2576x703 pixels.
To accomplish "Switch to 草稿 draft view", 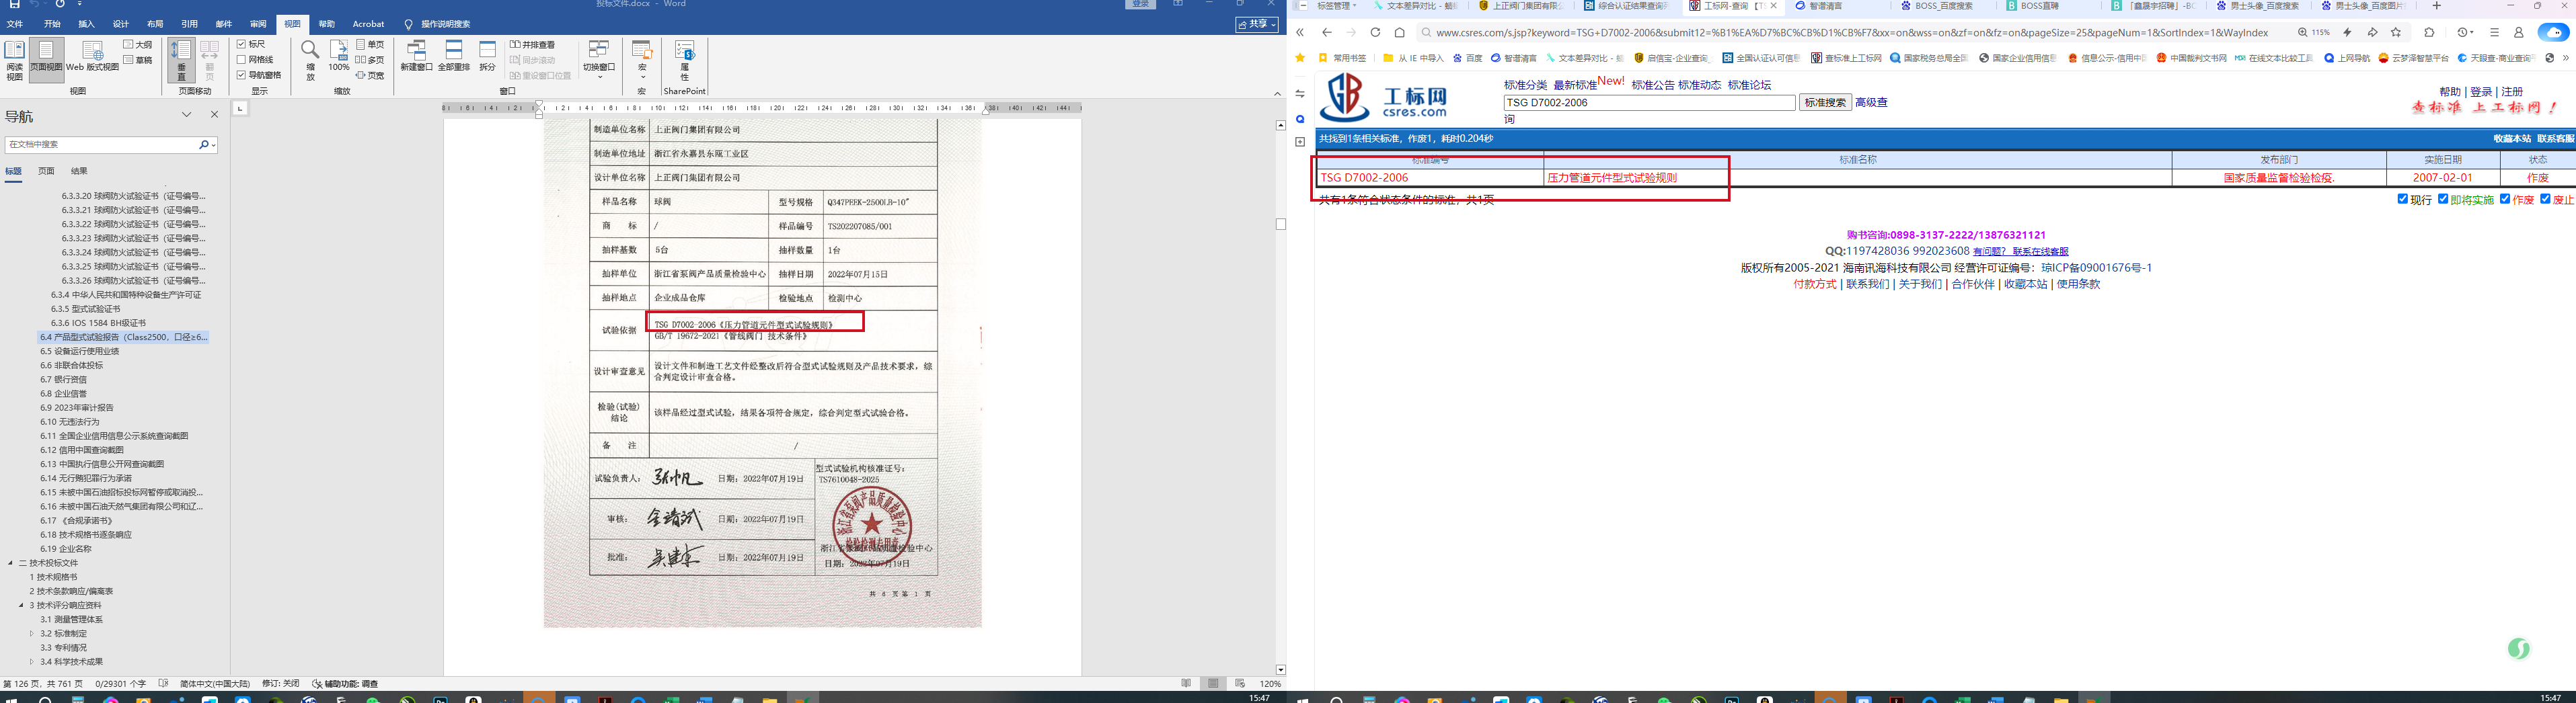I will pyautogui.click(x=138, y=60).
